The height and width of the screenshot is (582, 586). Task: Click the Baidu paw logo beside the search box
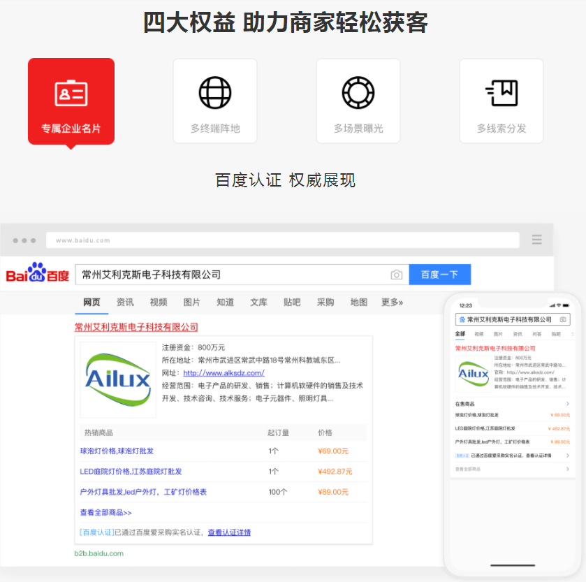[x=38, y=272]
